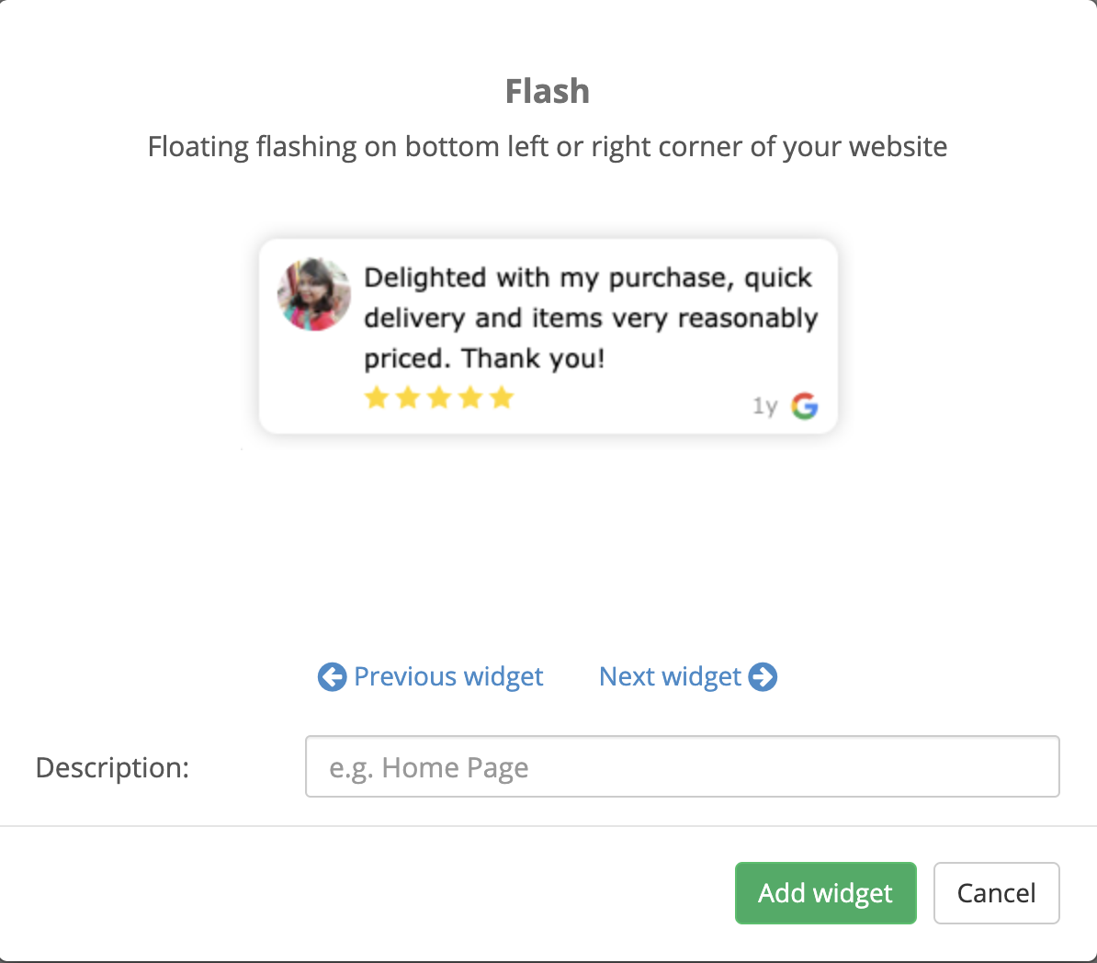Click the first yellow rating star
The image size is (1097, 963).
[377, 398]
